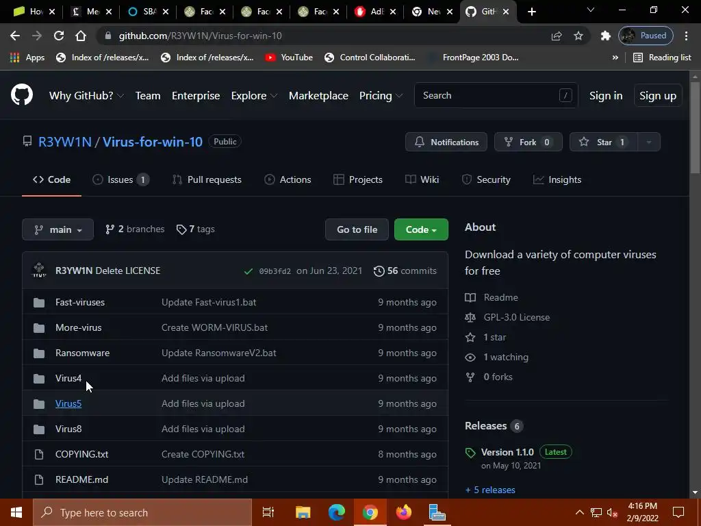Open star lists dropdown arrow
This screenshot has width=701, height=526.
(x=649, y=142)
